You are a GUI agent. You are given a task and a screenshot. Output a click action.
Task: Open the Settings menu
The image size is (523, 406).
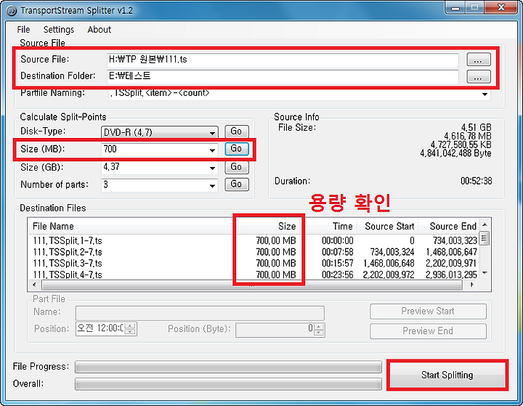click(59, 30)
